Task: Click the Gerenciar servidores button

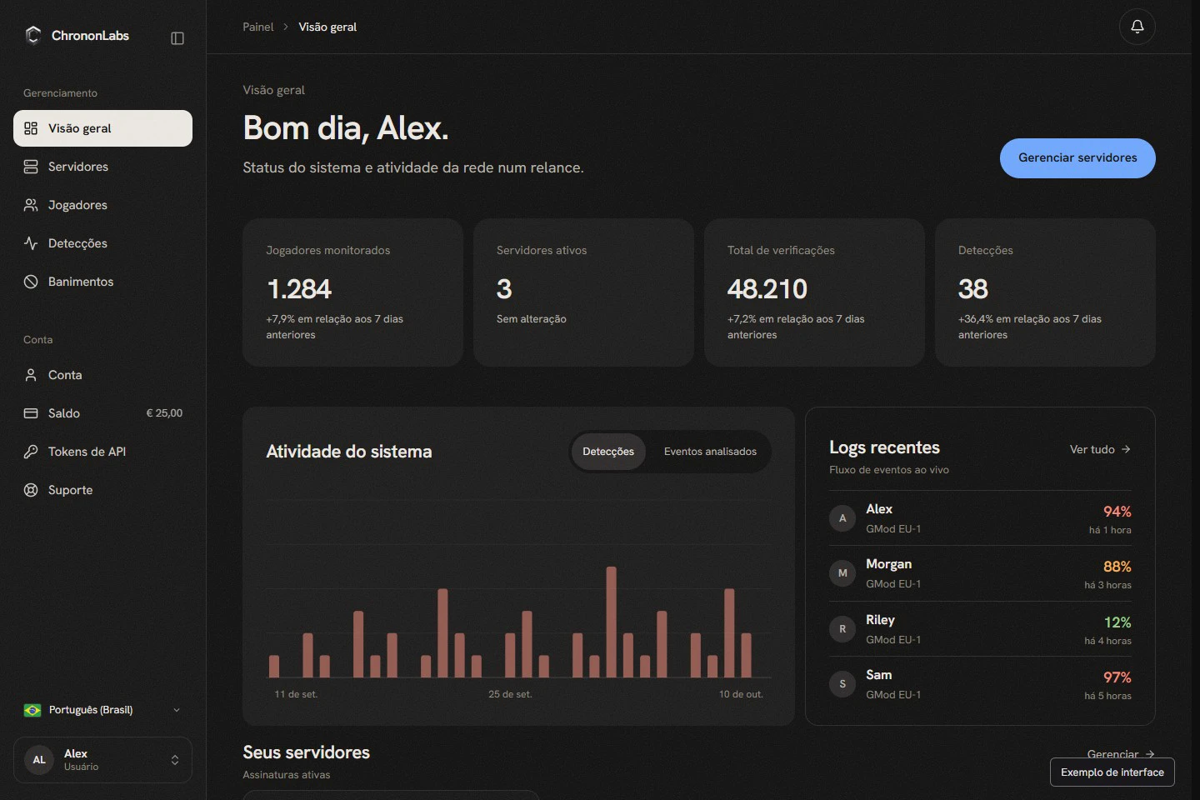Action: [x=1077, y=158]
